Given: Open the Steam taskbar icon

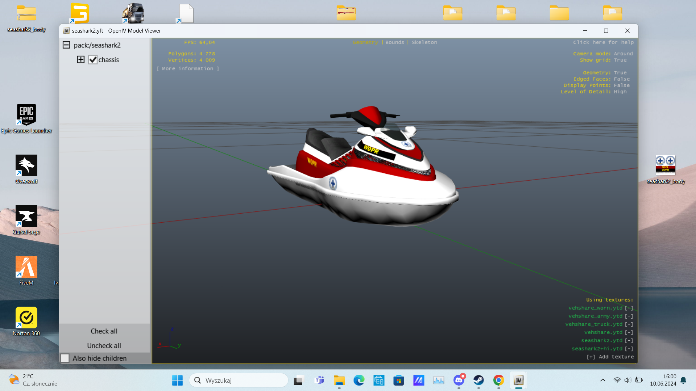Looking at the screenshot, I should click(478, 380).
